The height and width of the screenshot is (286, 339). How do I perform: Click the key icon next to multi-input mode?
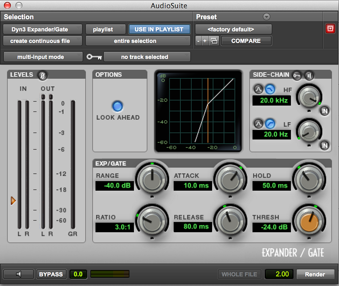click(94, 57)
